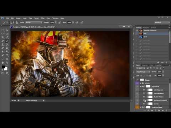Click the lock all layers button
Image resolution: width=171 pixels, height=128 pixels.
click(x=150, y=75)
